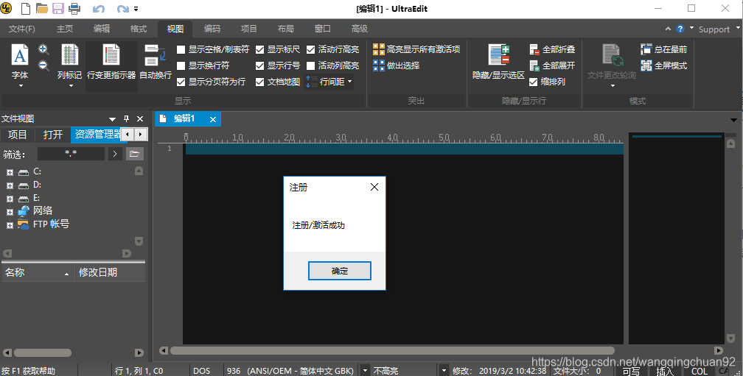Viewport: 743px width, 376px height.
Task: Switch to the 编辑 ribbon tab
Action: tap(102, 29)
